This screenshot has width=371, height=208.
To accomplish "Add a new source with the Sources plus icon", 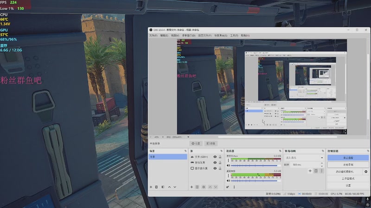I will click(192, 187).
